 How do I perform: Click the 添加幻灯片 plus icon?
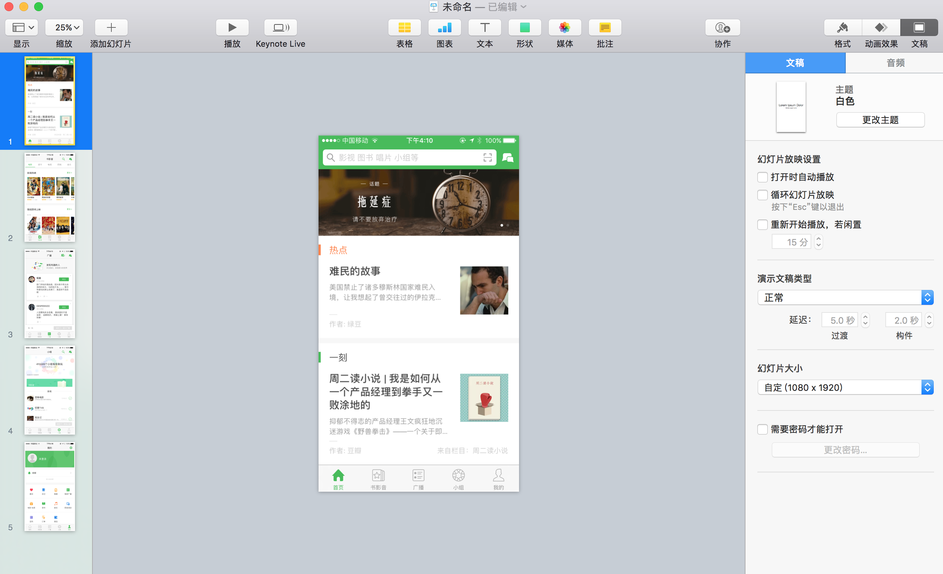[111, 27]
